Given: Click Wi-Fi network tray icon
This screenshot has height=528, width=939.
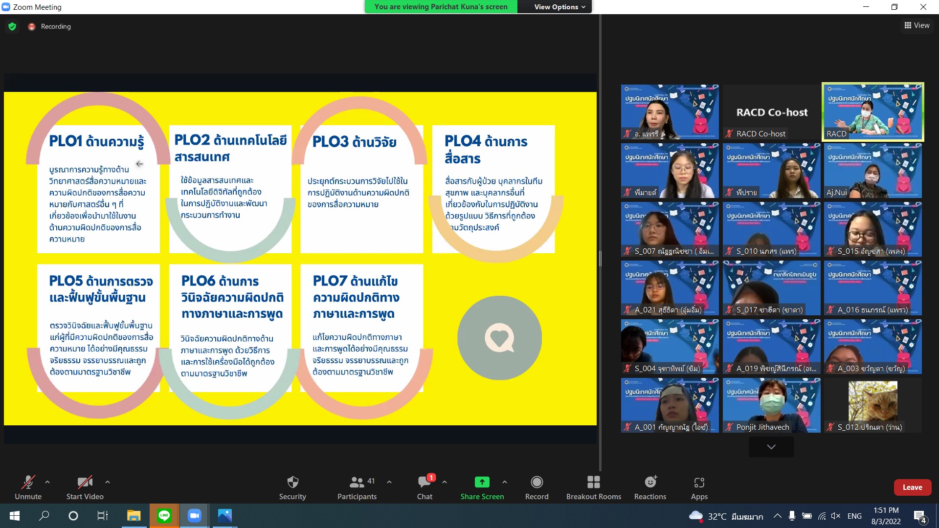Looking at the screenshot, I should click(x=822, y=516).
